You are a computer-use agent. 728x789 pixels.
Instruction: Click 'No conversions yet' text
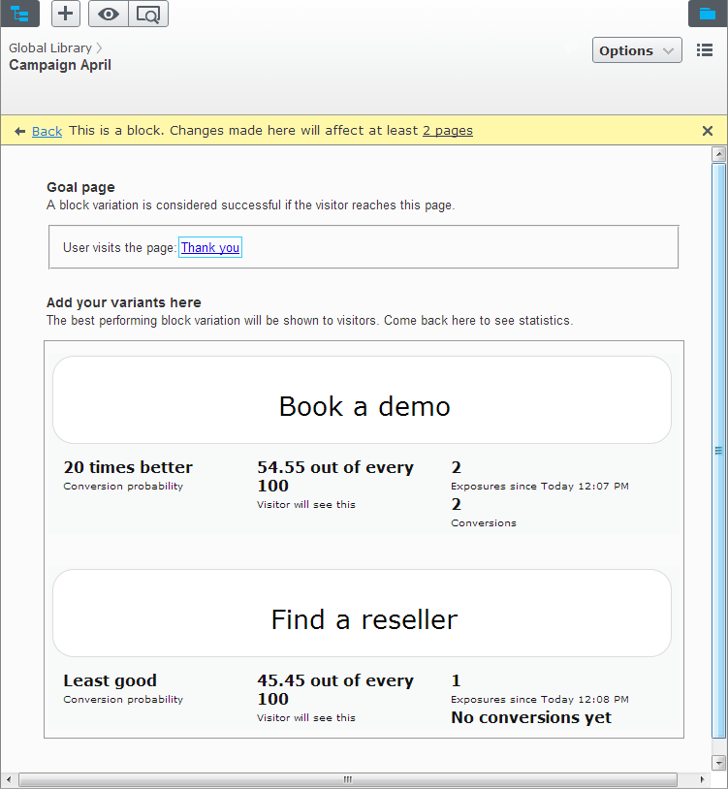coord(531,717)
